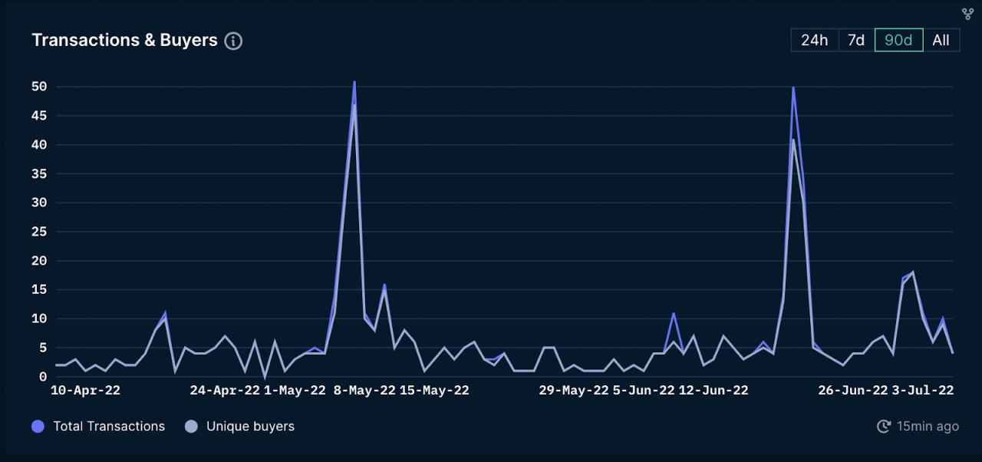Select the 7d time range
The height and width of the screenshot is (462, 982).
click(x=856, y=41)
